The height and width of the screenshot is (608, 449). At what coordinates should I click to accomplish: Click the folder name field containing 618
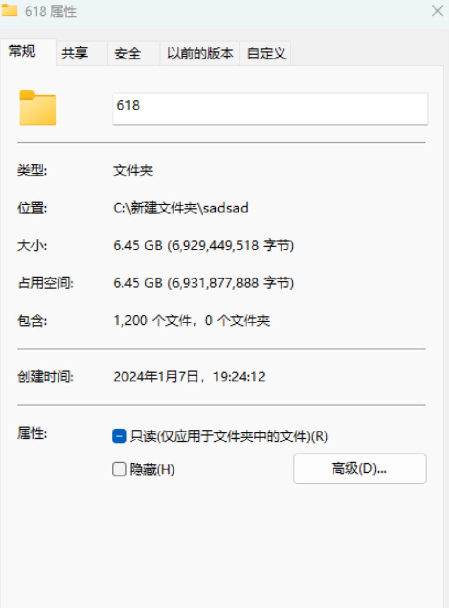(270, 109)
